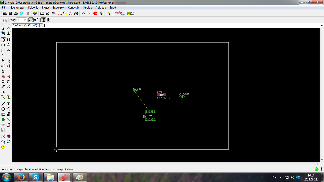
Task: Click the Use library books icon
Action: pos(35,13)
